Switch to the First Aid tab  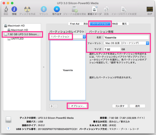pos(75,24)
